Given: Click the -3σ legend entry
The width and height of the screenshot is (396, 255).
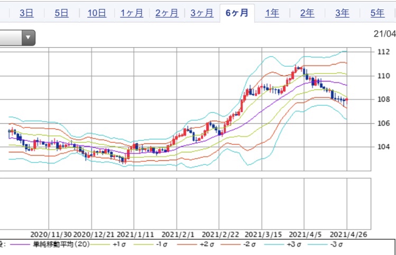Looking at the screenshot, I should coord(336,244).
